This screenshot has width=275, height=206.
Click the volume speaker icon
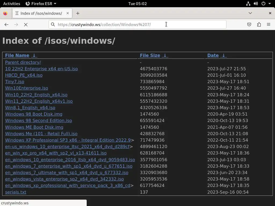pyautogui.click(x=256, y=3)
